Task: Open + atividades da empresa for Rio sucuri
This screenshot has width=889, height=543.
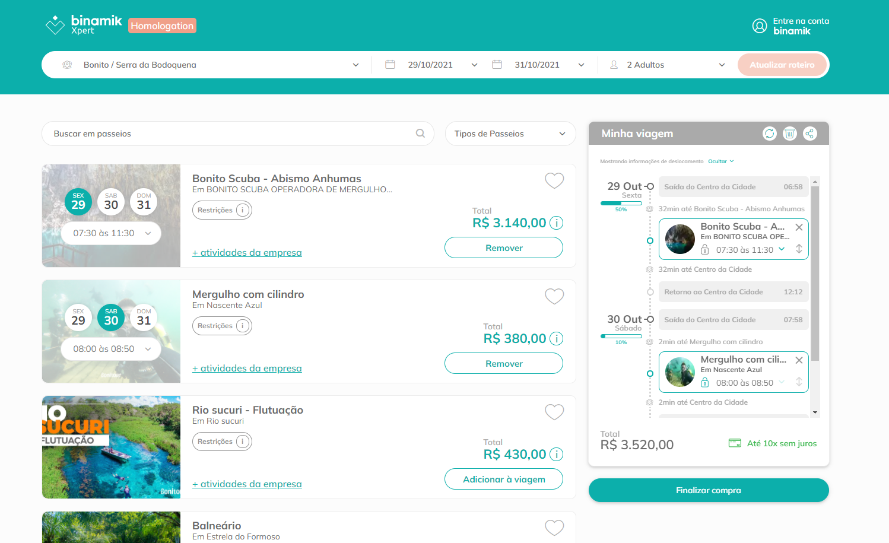Action: coord(247,484)
